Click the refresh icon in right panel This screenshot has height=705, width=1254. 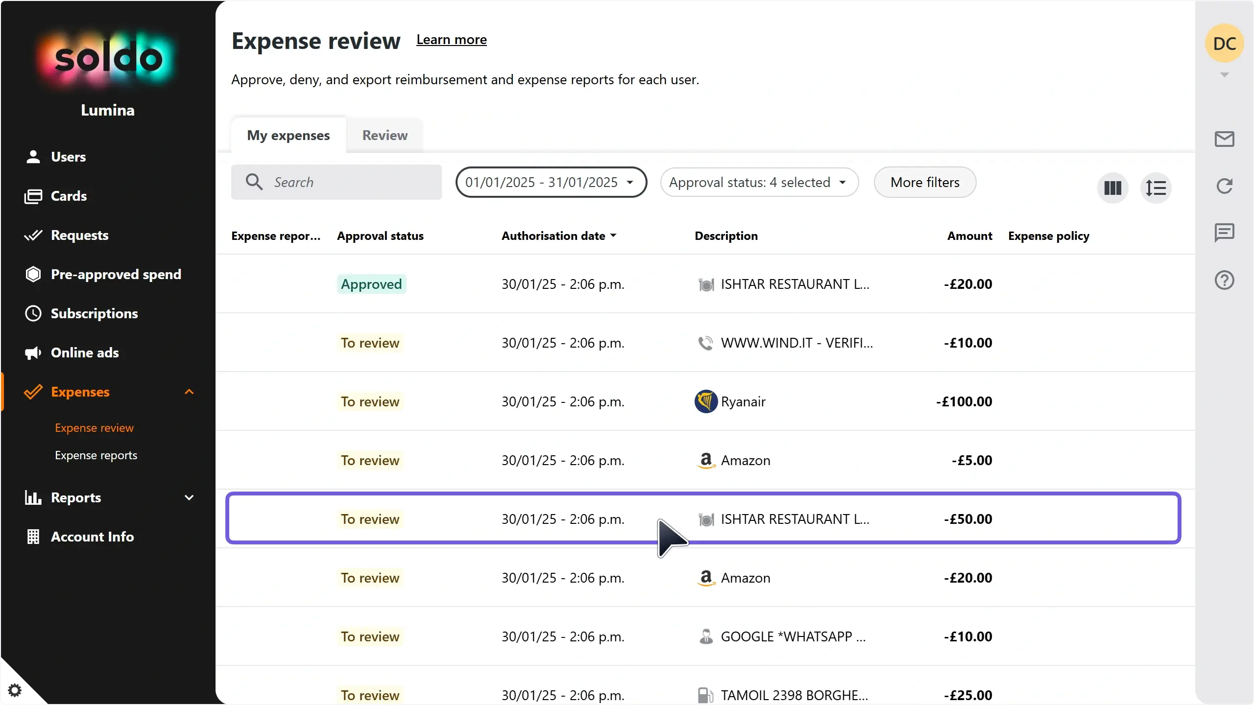click(1224, 186)
